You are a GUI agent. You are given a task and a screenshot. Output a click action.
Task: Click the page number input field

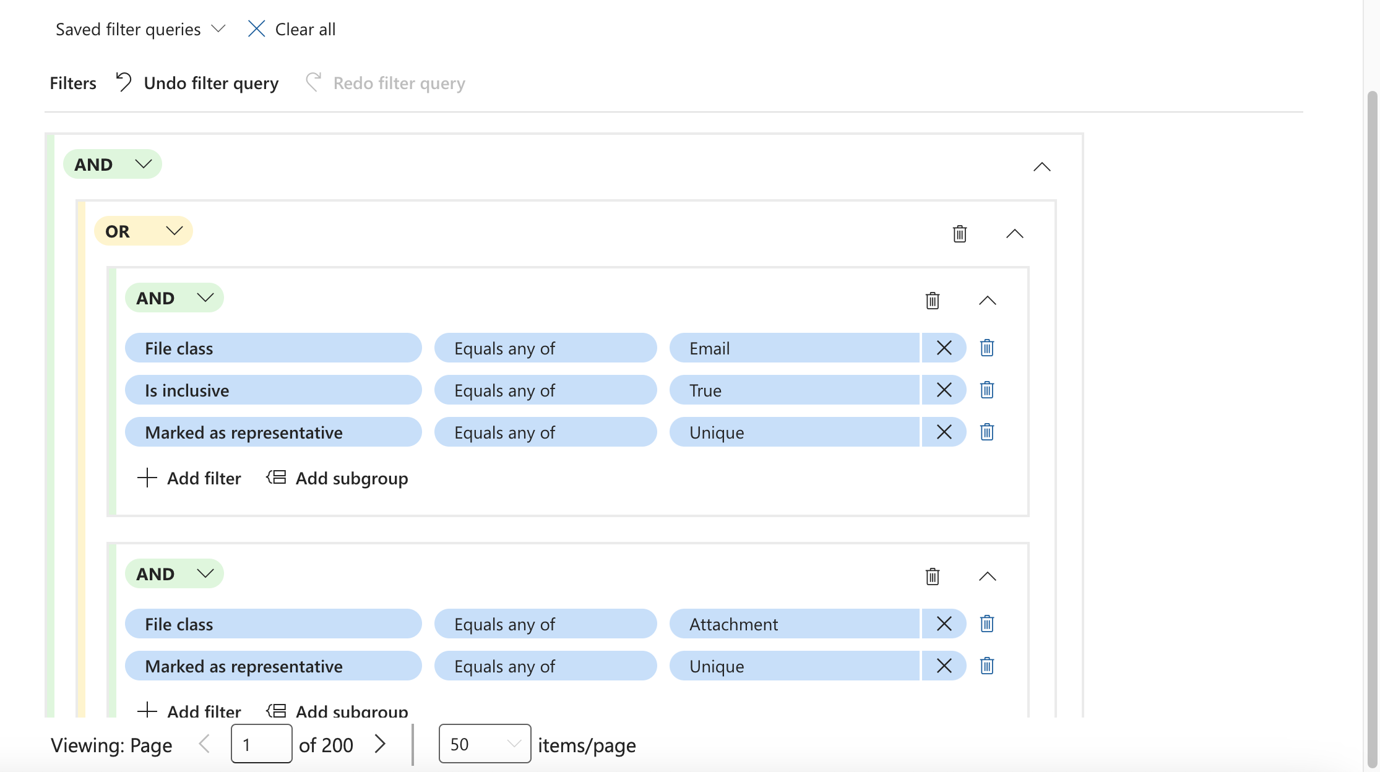pyautogui.click(x=261, y=744)
